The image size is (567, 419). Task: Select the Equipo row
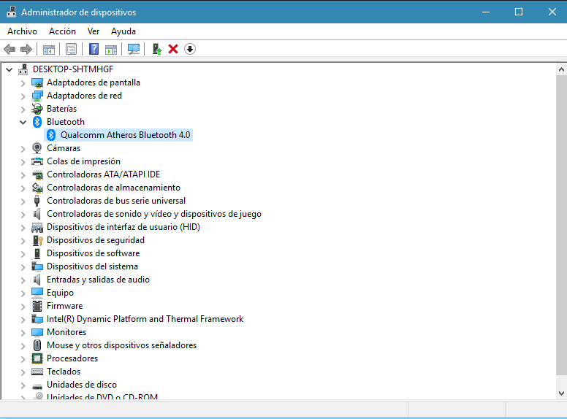tap(60, 293)
